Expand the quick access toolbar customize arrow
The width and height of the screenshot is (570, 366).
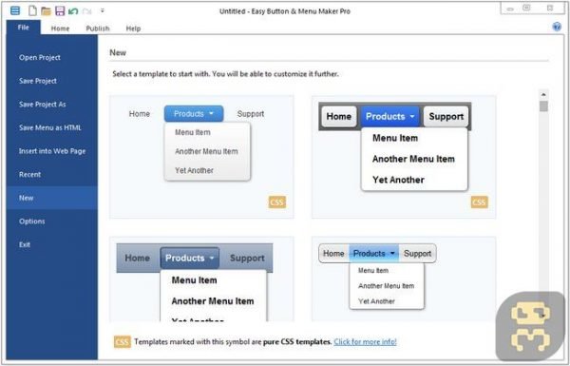[x=103, y=10]
